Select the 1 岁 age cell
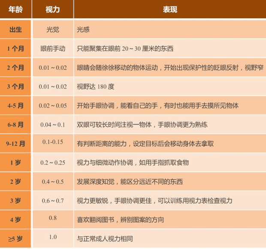Image resolution: width=266 pixels, height=249 pixels. click(x=15, y=162)
